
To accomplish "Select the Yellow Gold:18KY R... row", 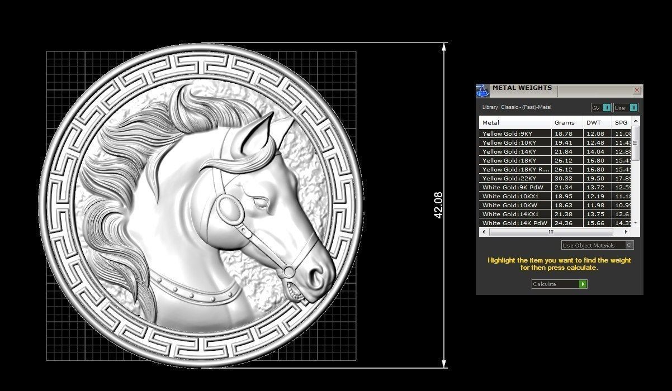I will point(556,169).
